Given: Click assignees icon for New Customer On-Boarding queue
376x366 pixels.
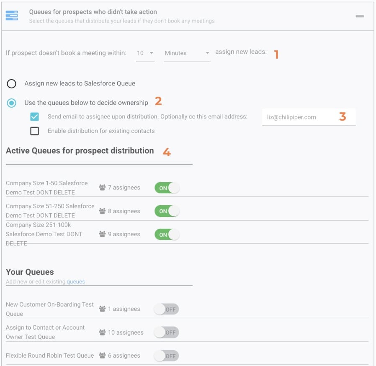Looking at the screenshot, I should coord(102,309).
